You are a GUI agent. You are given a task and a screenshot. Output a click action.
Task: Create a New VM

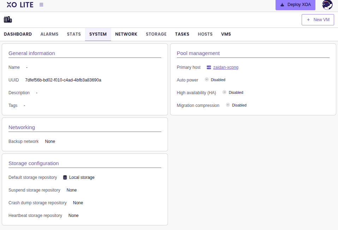point(318,20)
